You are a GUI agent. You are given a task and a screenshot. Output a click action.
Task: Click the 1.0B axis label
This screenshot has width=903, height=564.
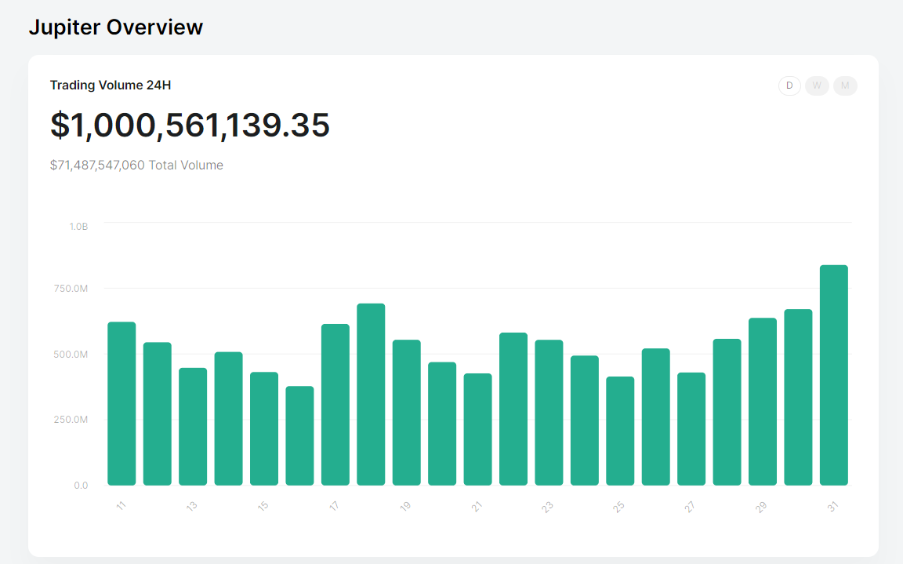point(79,227)
